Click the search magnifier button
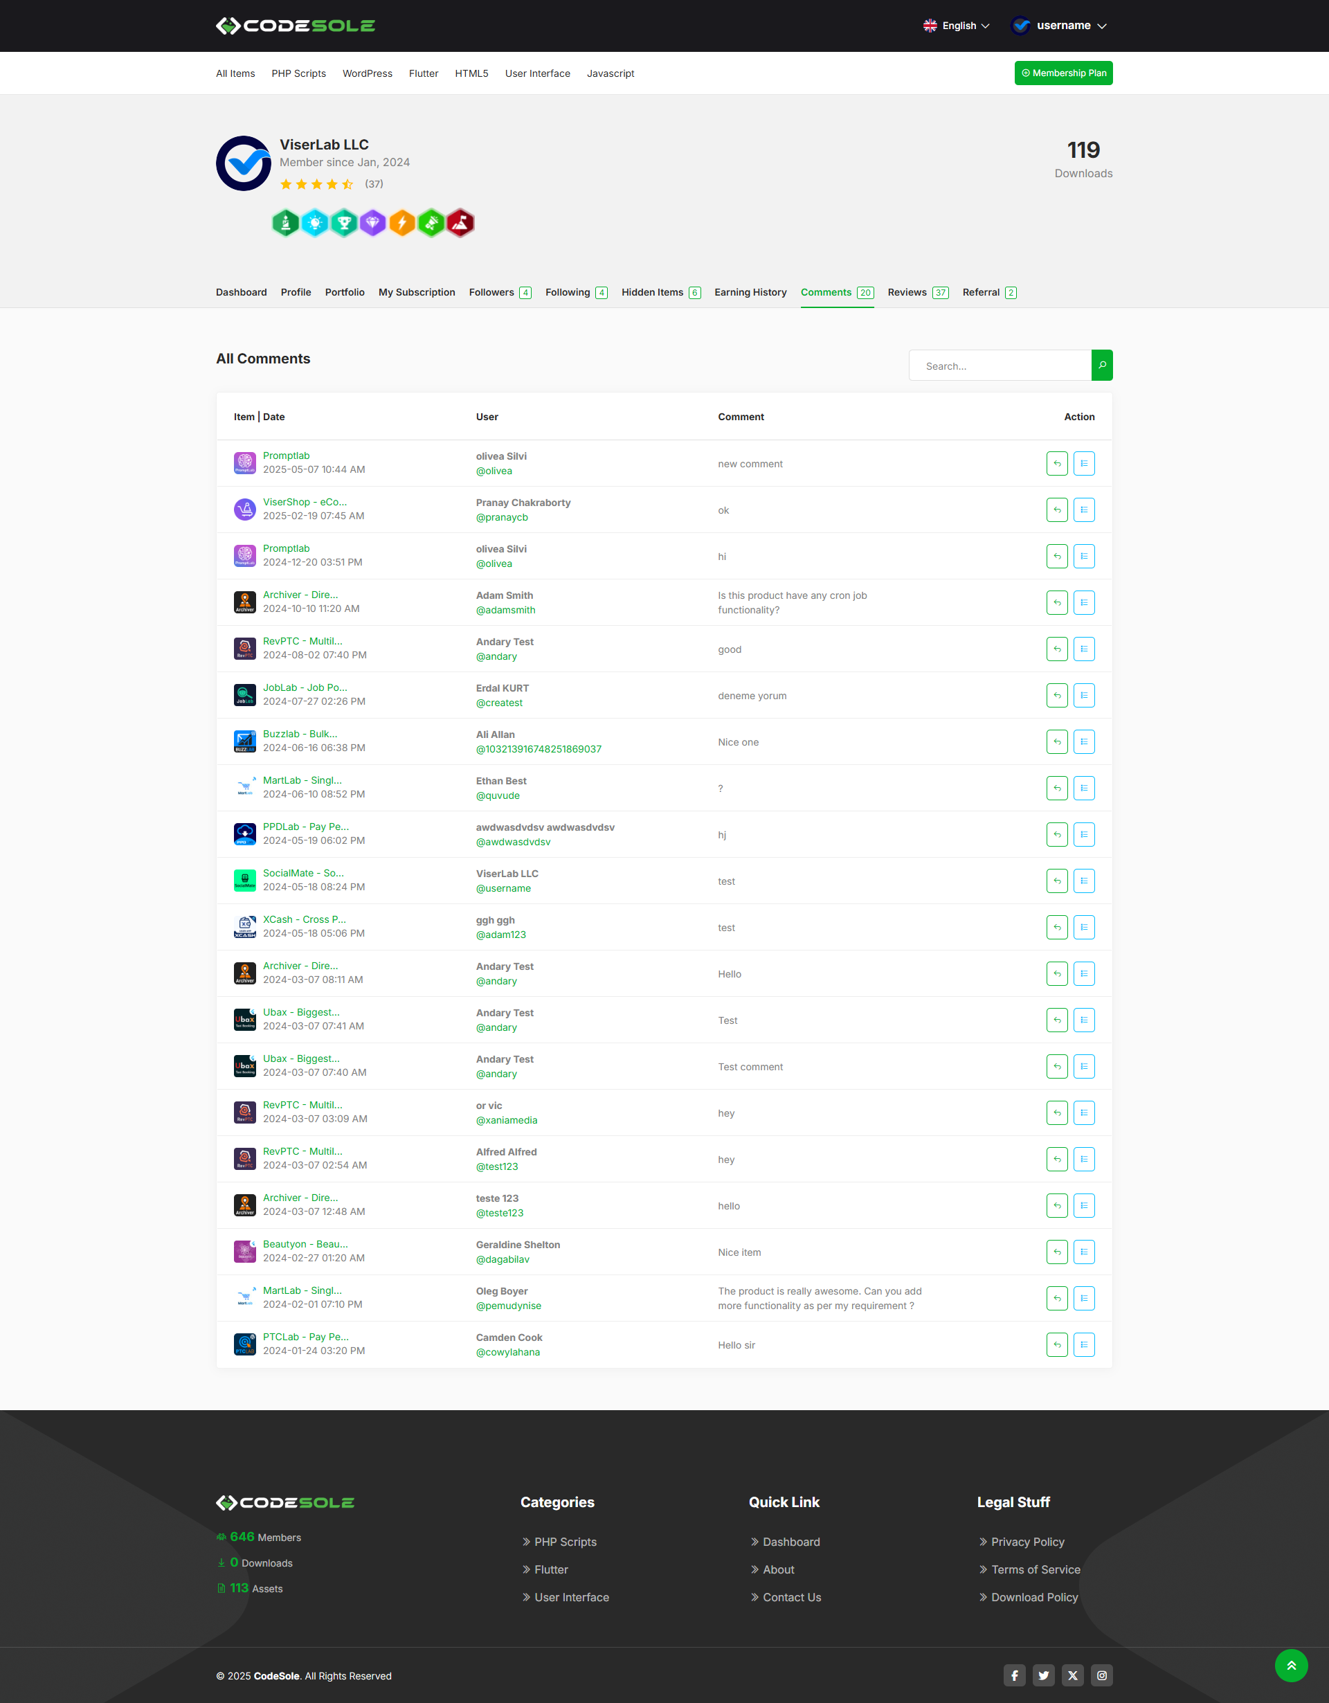The image size is (1329, 1703). pos(1101,365)
